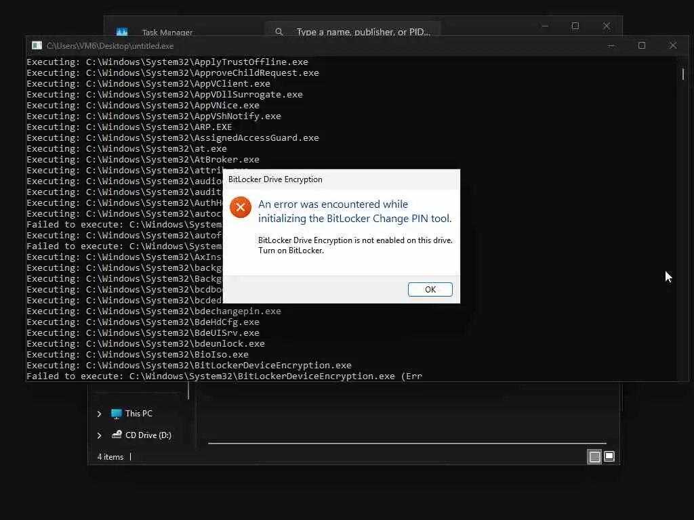Click console line 'bdechangepin.exe'

tap(154, 311)
